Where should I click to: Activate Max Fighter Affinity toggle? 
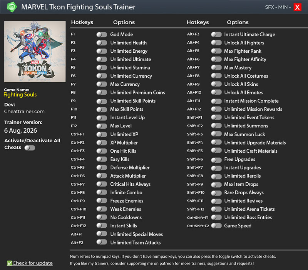click(x=216, y=59)
